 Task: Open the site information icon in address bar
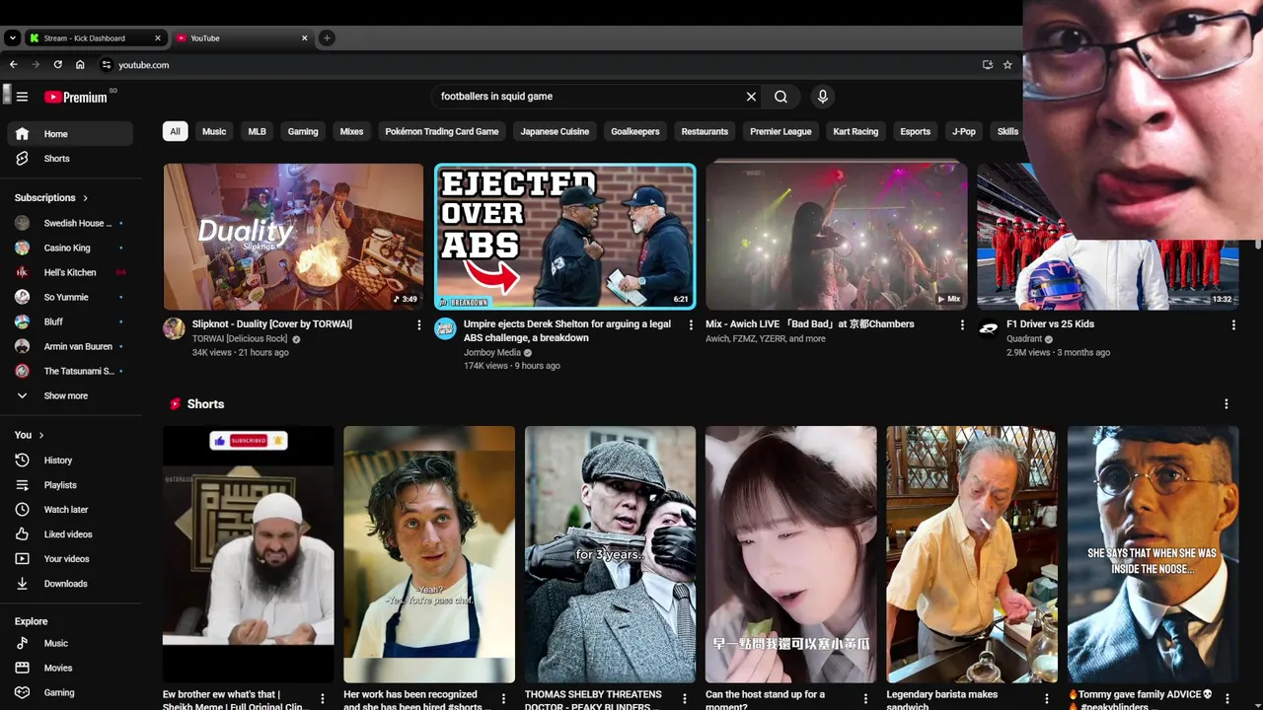click(106, 65)
